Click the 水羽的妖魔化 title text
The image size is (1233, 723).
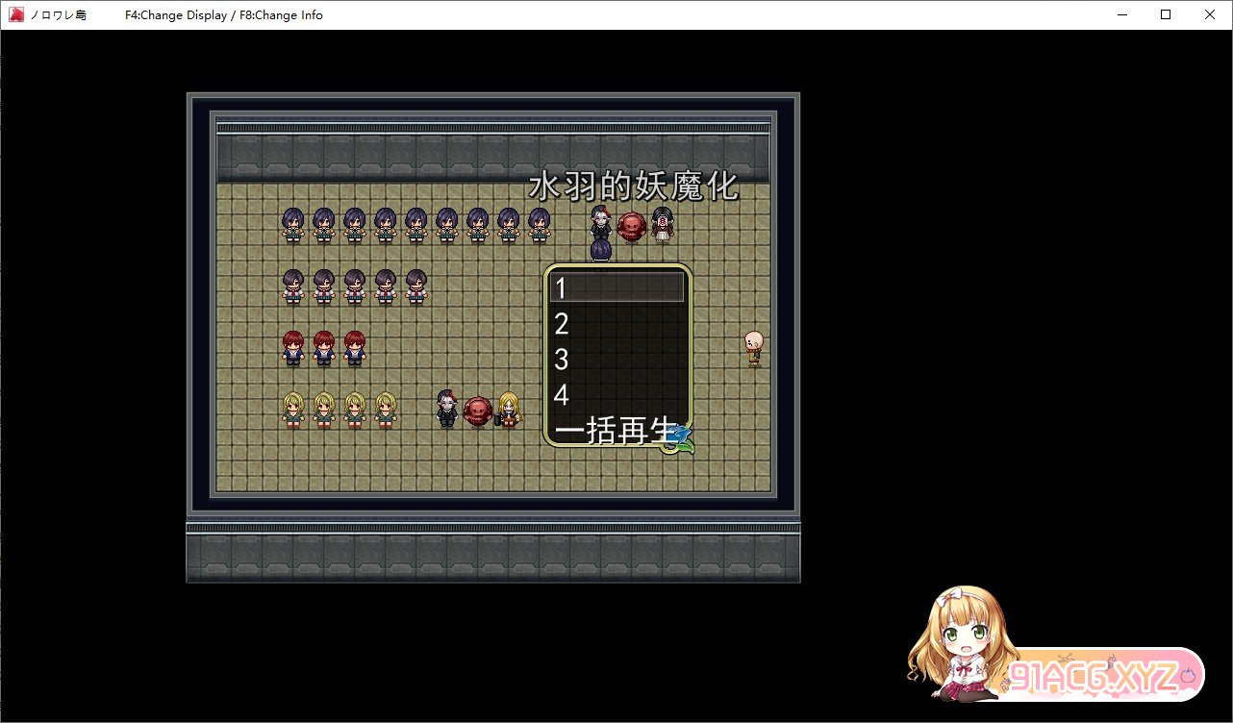click(634, 187)
